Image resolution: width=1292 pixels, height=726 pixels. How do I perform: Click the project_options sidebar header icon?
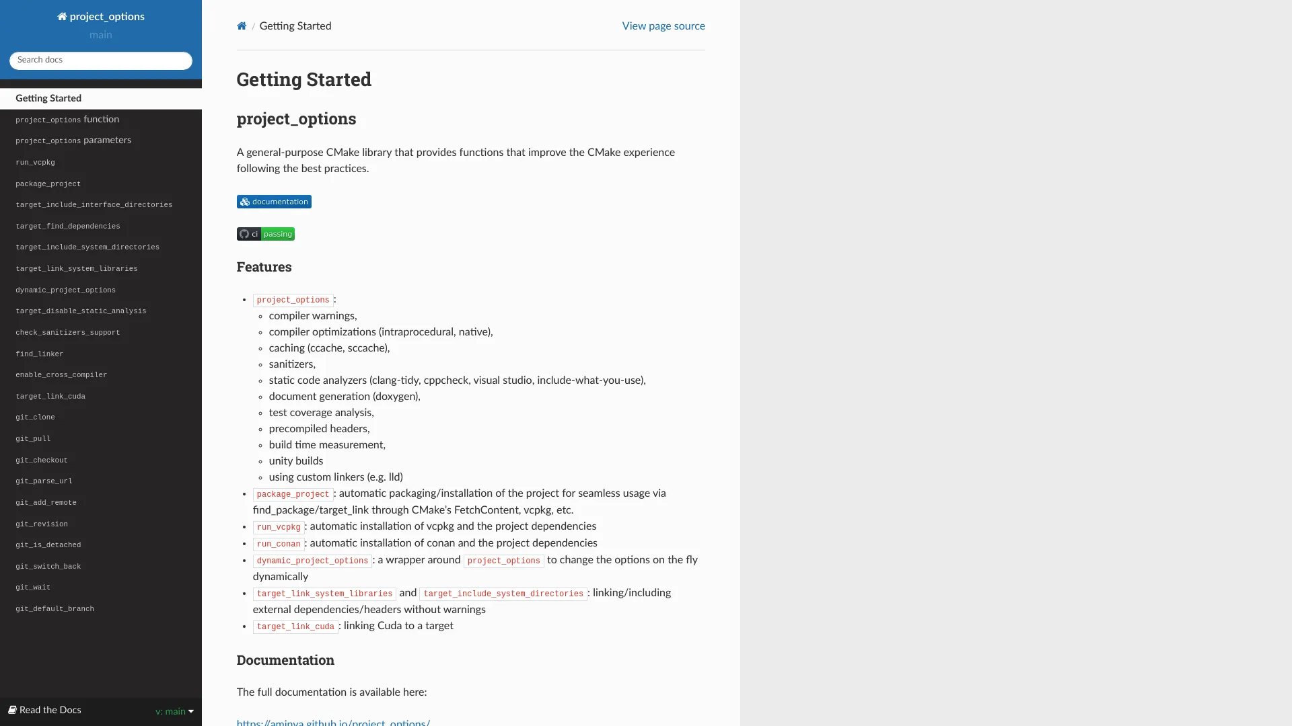(61, 16)
